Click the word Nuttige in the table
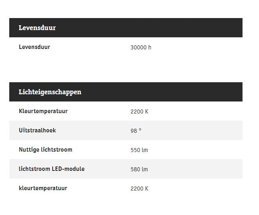Screen dimensions: 259x215 (29, 150)
